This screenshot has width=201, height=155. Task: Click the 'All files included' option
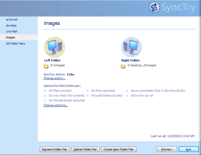pyautogui.click(x=60, y=91)
